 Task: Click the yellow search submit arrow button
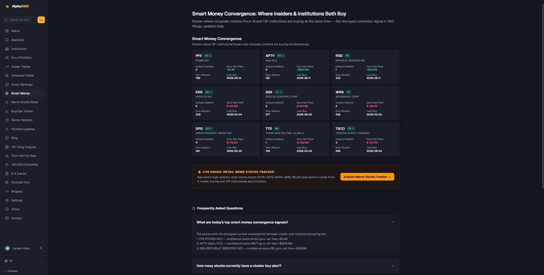pyautogui.click(x=41, y=20)
